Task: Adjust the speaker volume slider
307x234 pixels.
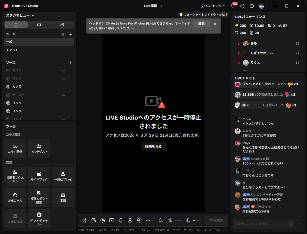Action: 179,220
